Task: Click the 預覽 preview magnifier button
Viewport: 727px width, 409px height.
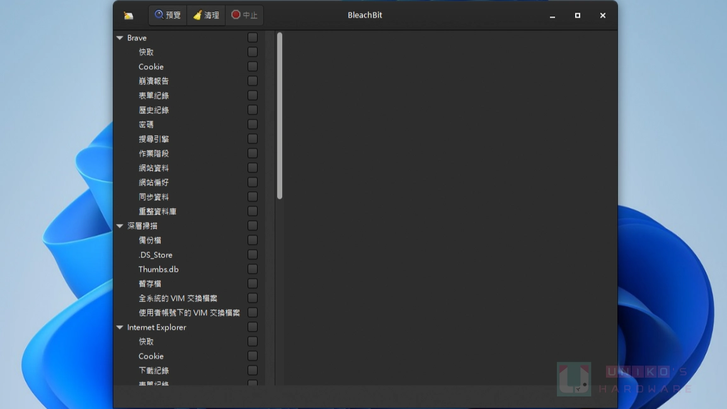Action: tap(168, 15)
